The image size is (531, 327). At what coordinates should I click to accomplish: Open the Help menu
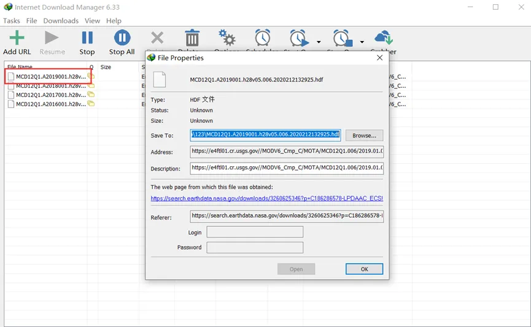point(114,21)
